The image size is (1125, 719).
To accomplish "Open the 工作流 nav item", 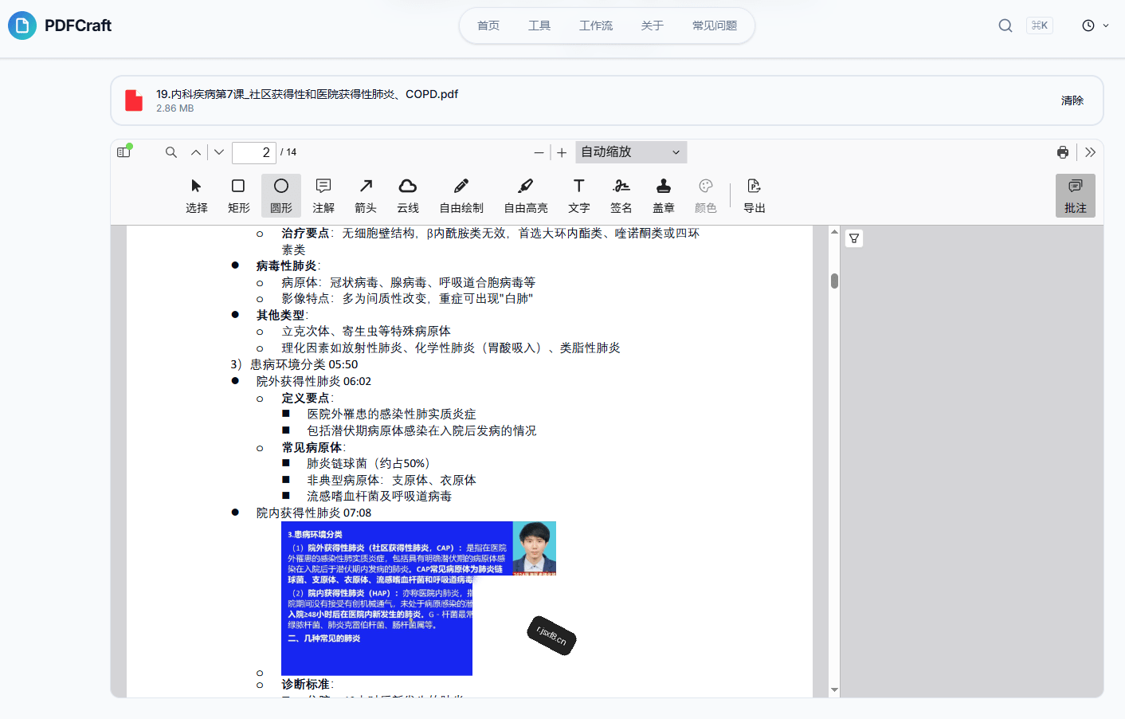I will [596, 26].
